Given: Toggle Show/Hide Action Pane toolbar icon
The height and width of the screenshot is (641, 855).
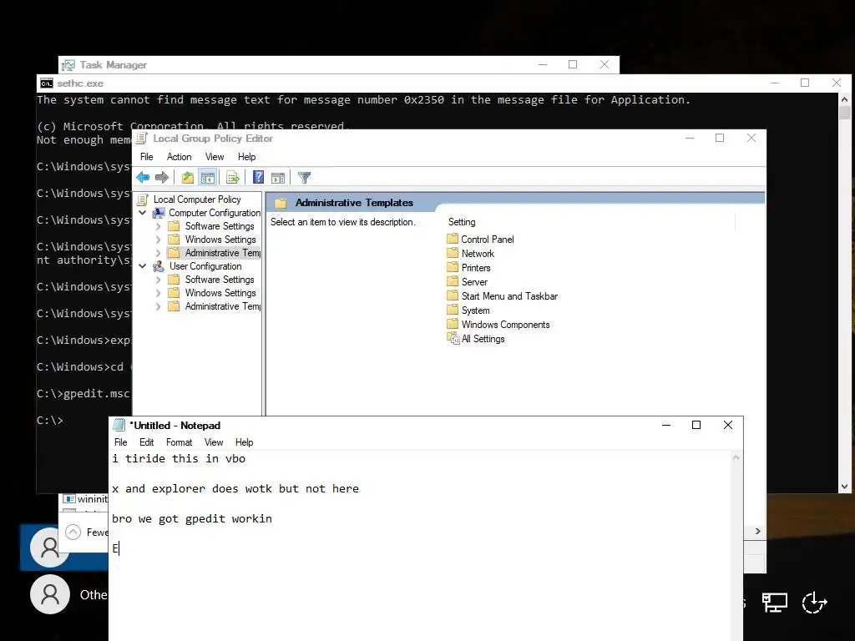Looking at the screenshot, I should (278, 177).
